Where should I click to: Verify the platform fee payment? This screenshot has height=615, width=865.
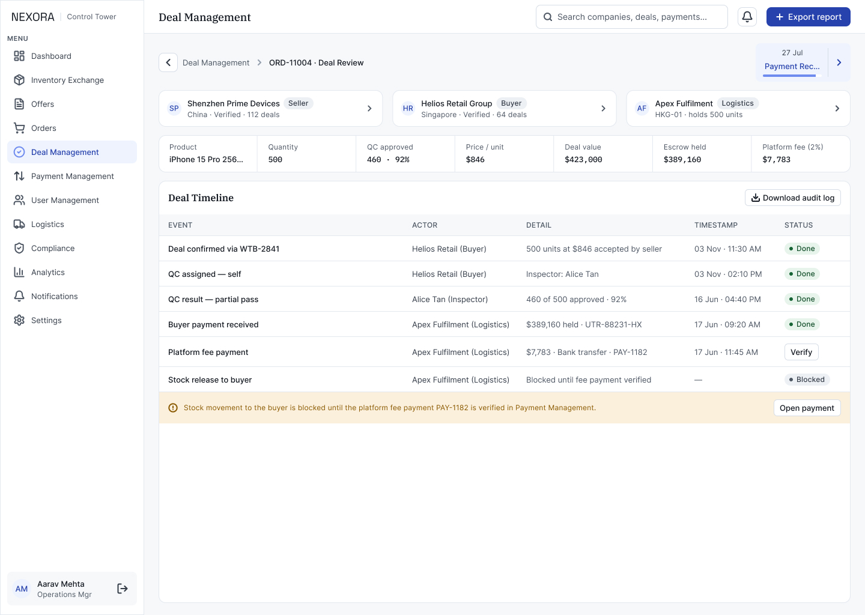click(x=801, y=352)
